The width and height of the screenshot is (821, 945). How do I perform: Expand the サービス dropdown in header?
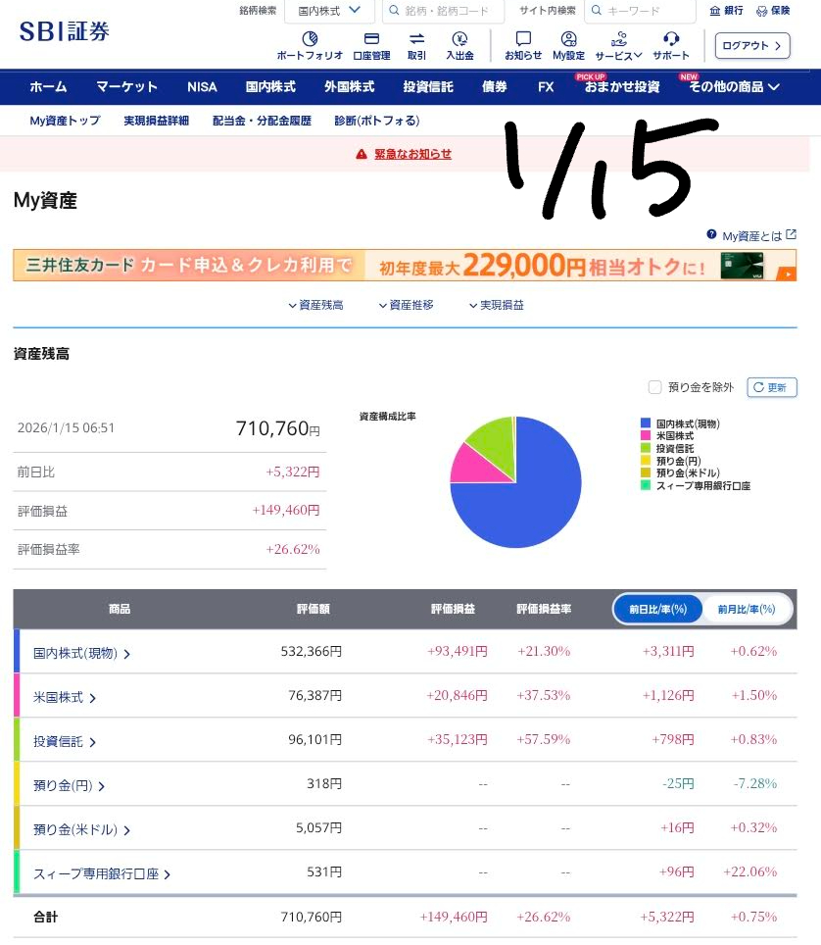[619, 45]
